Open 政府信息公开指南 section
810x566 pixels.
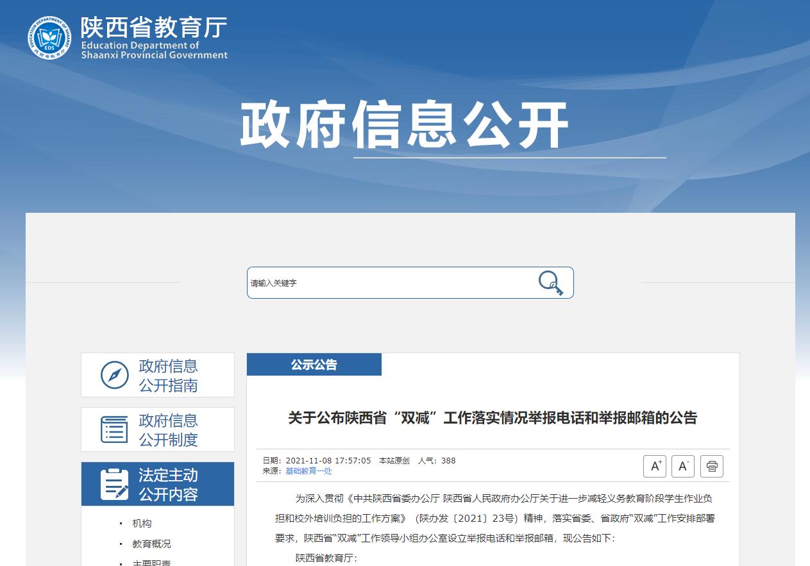tap(158, 375)
